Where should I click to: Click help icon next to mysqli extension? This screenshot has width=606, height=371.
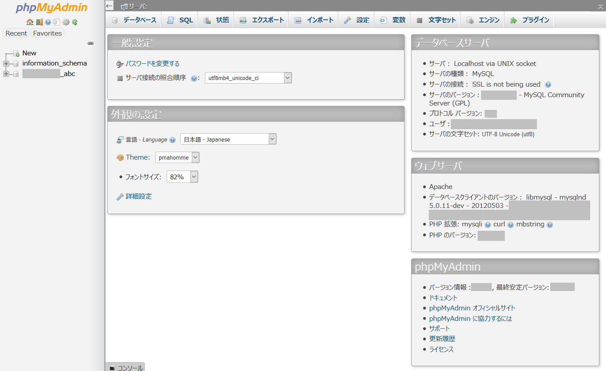coord(488,225)
